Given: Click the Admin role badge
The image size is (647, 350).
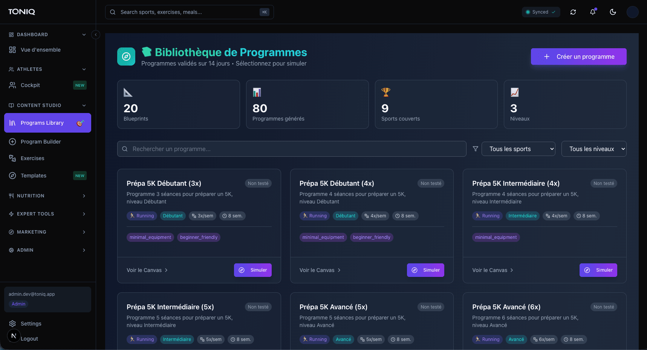Looking at the screenshot, I should pyautogui.click(x=18, y=304).
